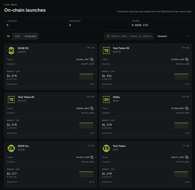Open Test Token name with $TEST ticker

[119, 146]
